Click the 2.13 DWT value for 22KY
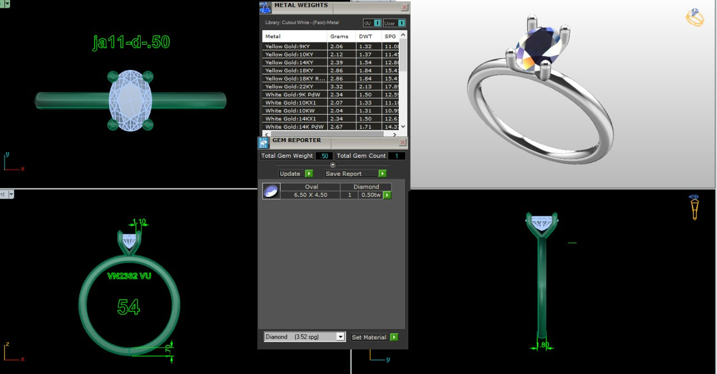717x374 pixels. tap(365, 87)
